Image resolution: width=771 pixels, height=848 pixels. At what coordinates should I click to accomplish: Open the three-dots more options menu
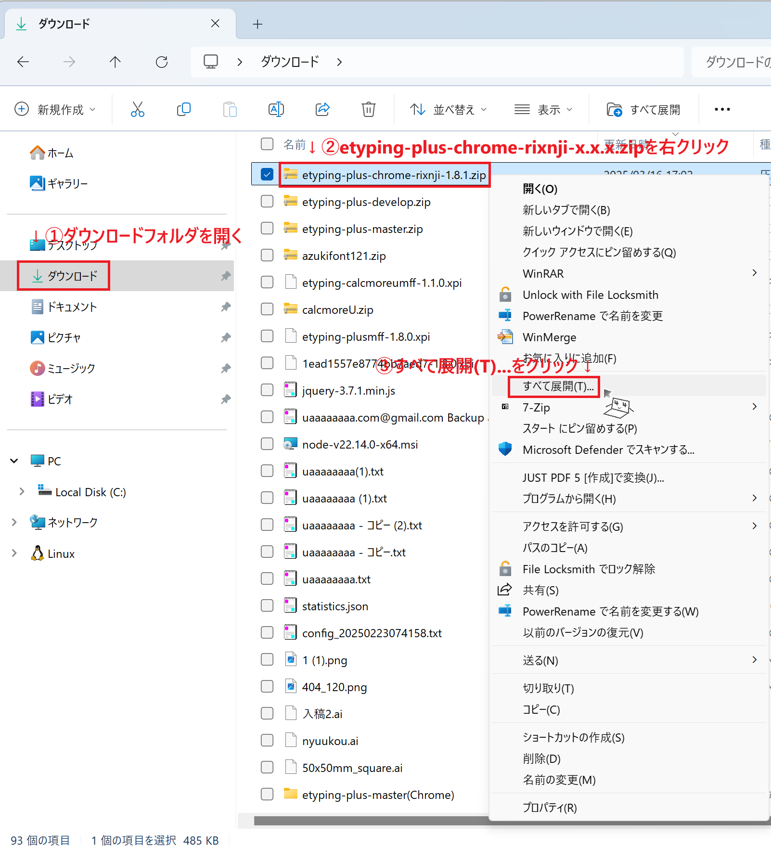point(722,109)
